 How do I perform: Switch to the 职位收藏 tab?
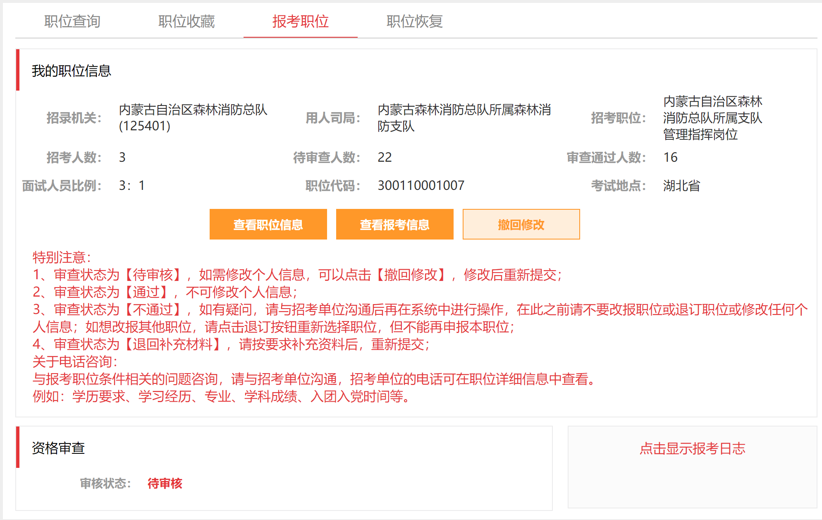186,22
